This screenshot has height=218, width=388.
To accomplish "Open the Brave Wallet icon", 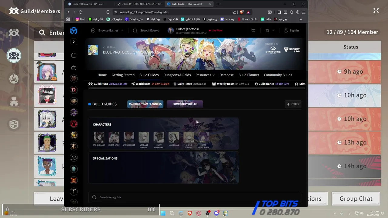I will tap(286, 12).
